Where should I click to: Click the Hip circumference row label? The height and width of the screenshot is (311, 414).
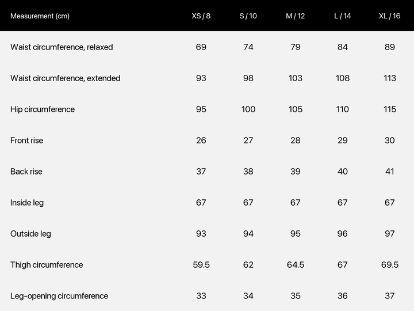tap(43, 109)
